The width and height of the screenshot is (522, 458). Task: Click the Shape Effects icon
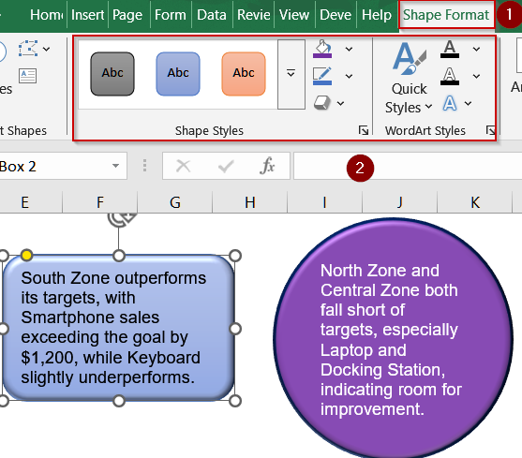(322, 103)
